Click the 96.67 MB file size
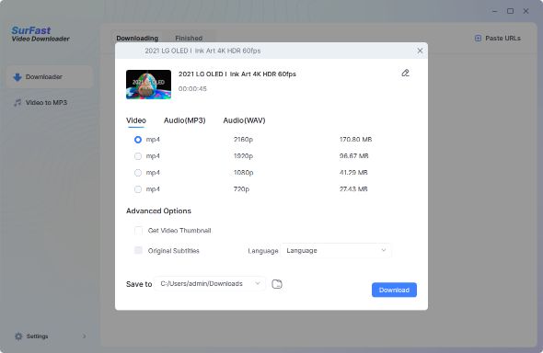This screenshot has height=353, width=543. 354,156
